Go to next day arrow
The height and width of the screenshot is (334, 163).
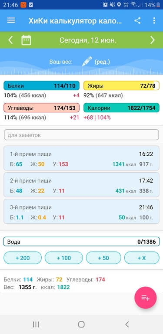pyautogui.click(x=152, y=40)
